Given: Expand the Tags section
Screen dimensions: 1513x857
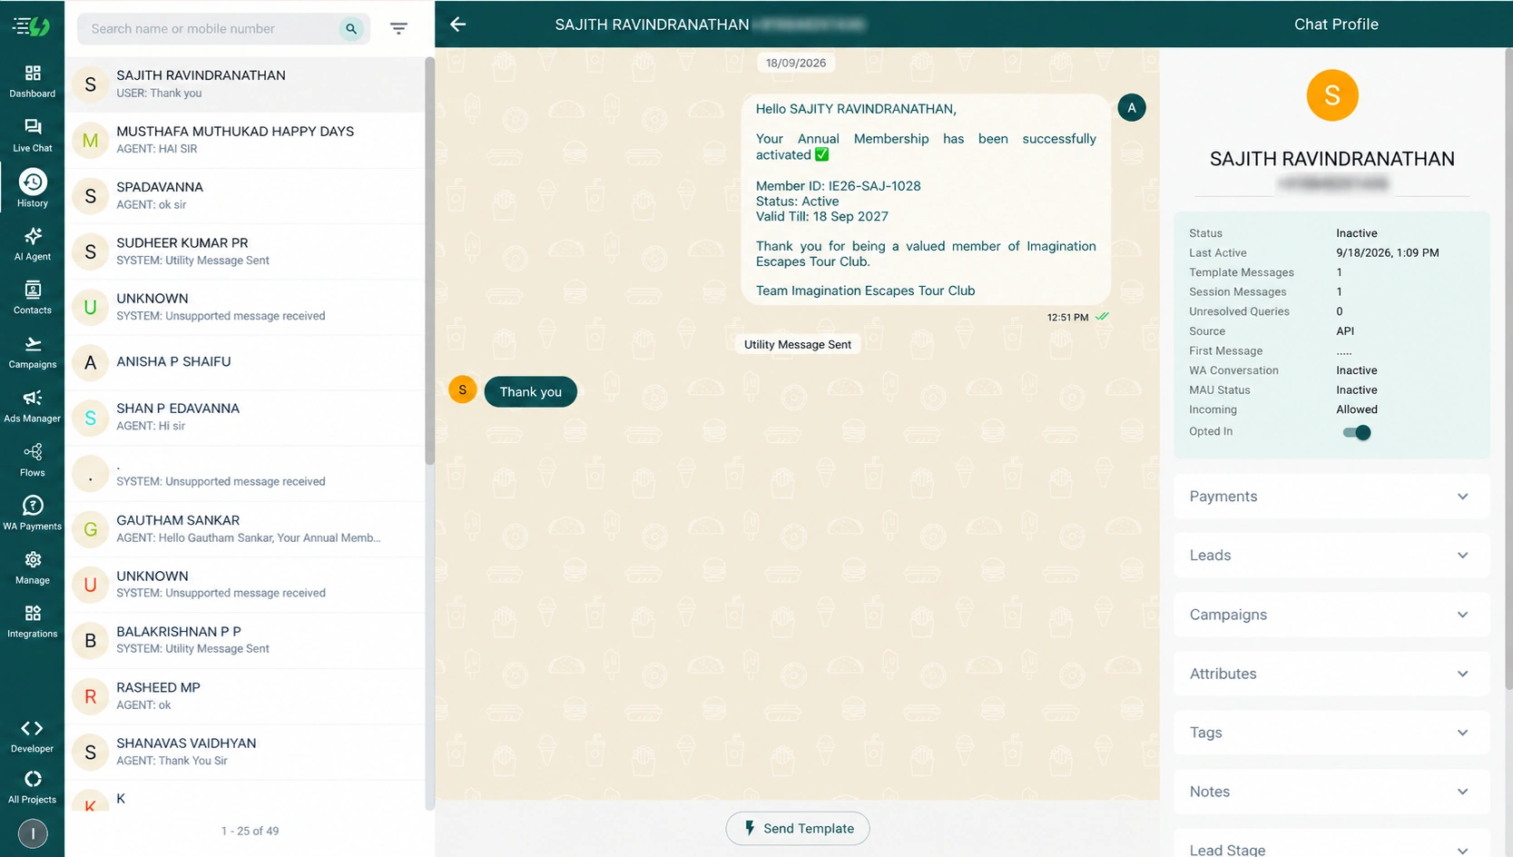Looking at the screenshot, I should [x=1331, y=733].
